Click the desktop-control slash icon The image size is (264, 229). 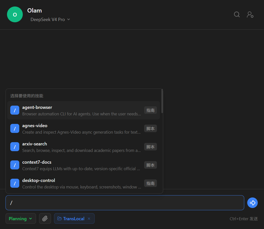pyautogui.click(x=15, y=183)
